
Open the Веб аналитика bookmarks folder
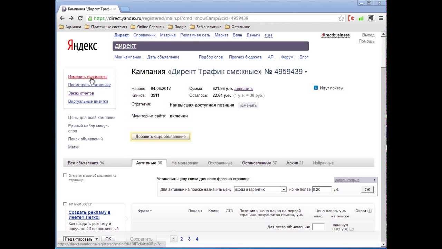click(x=206, y=27)
